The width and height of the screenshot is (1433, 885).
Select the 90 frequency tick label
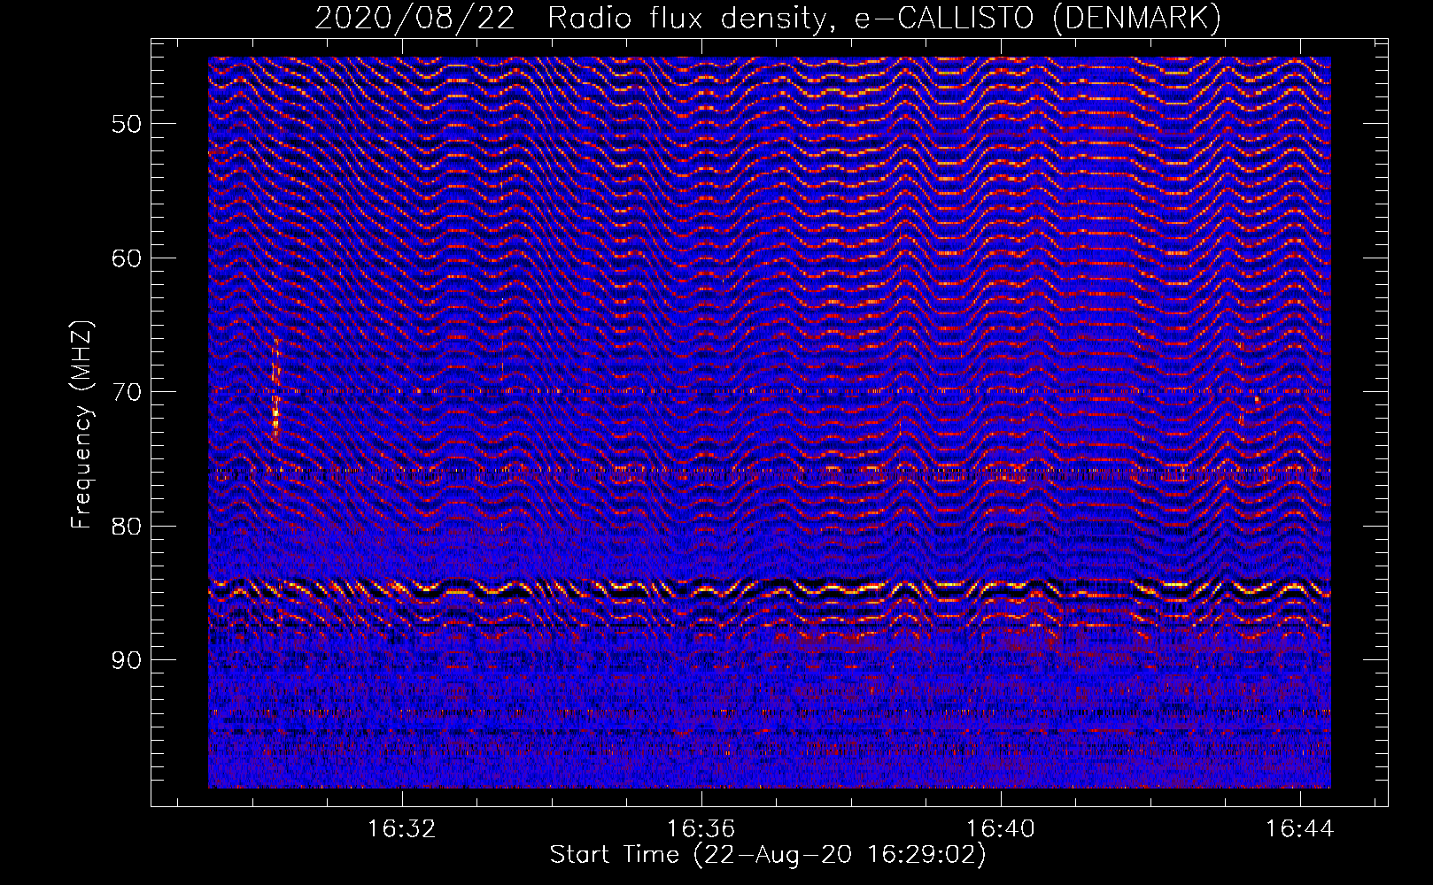[x=126, y=660]
